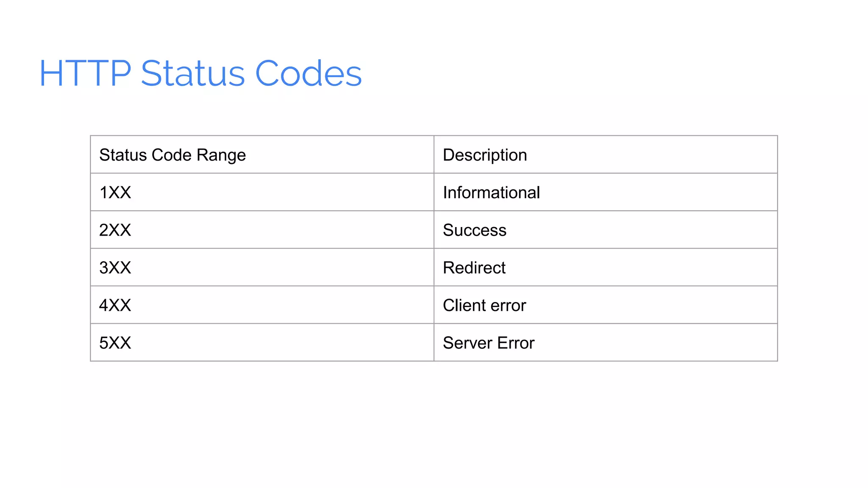Select the 5XX status code cell
This screenshot has width=868, height=488.
coord(262,342)
